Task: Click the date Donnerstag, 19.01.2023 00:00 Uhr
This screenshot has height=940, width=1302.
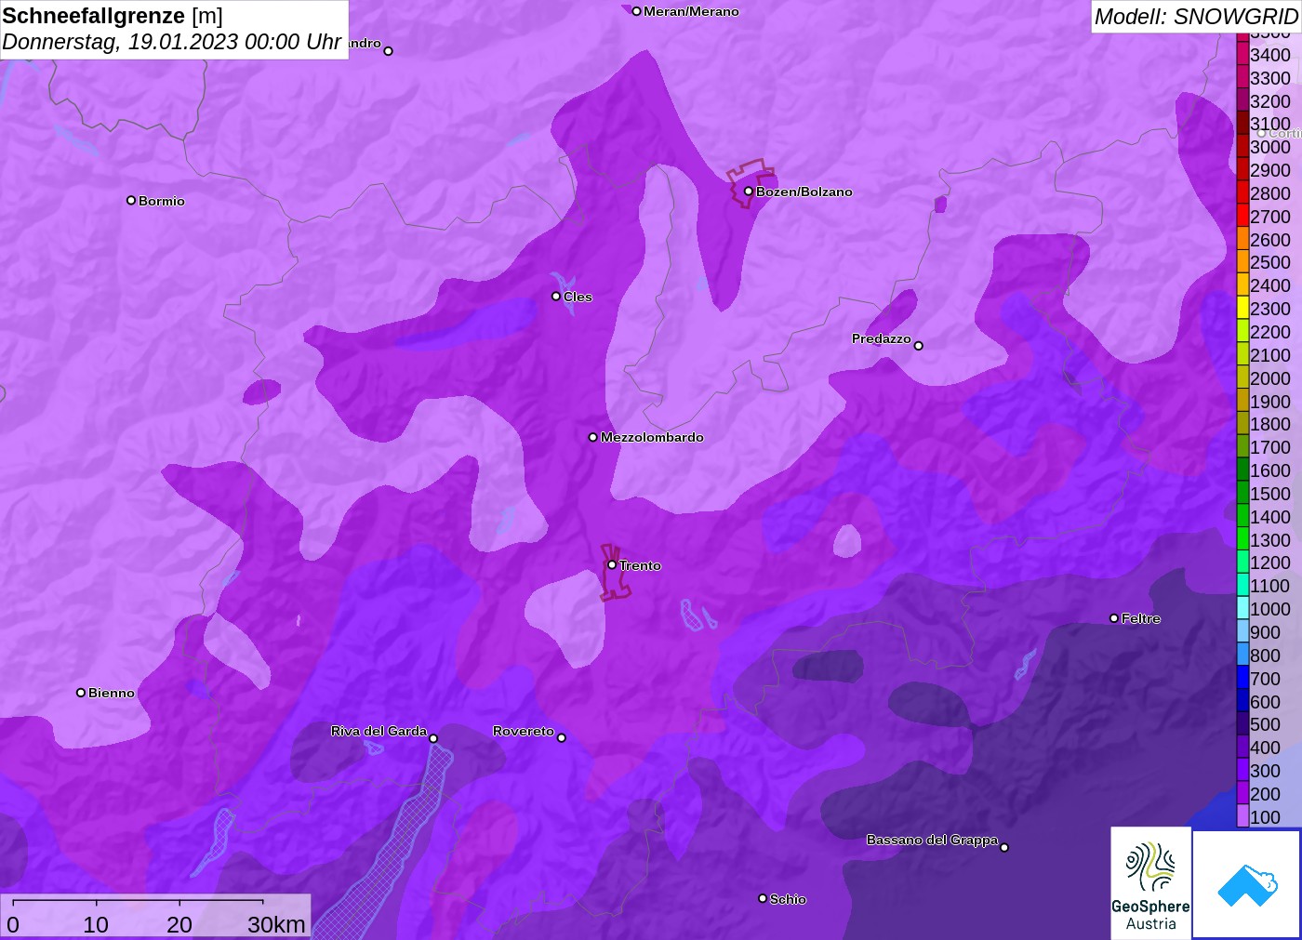Action: (x=172, y=42)
